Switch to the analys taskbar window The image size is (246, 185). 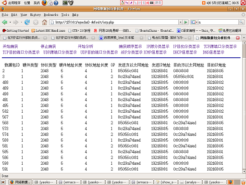[x=190, y=182]
